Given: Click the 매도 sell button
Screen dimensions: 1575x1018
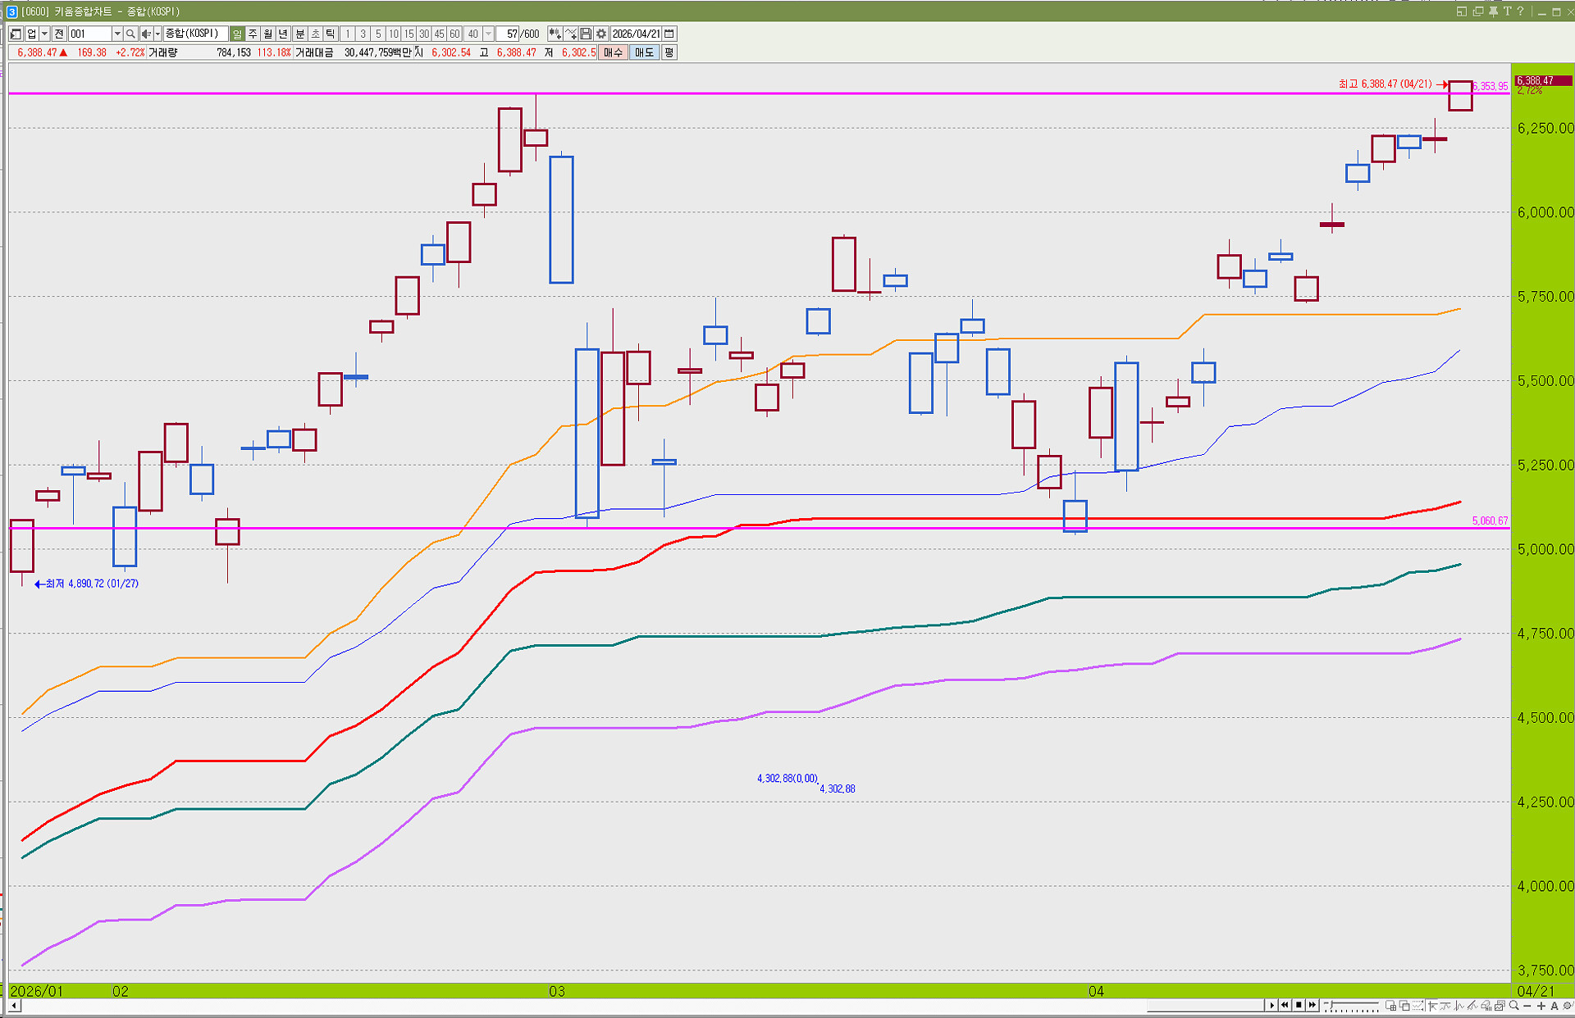Looking at the screenshot, I should click(x=645, y=52).
